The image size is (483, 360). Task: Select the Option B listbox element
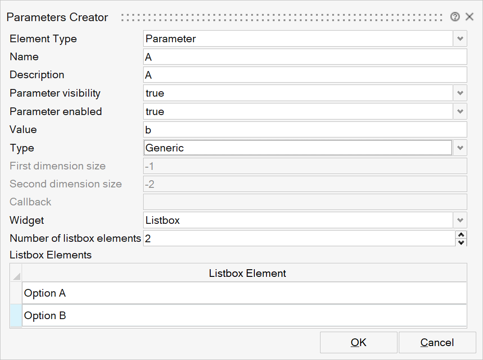click(x=244, y=316)
